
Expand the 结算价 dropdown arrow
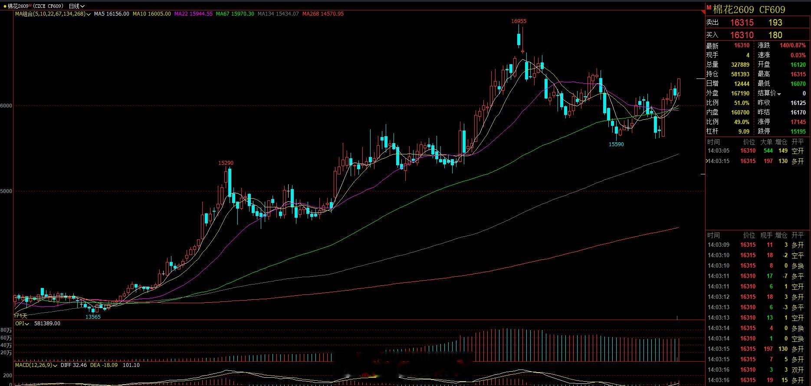tap(779, 94)
